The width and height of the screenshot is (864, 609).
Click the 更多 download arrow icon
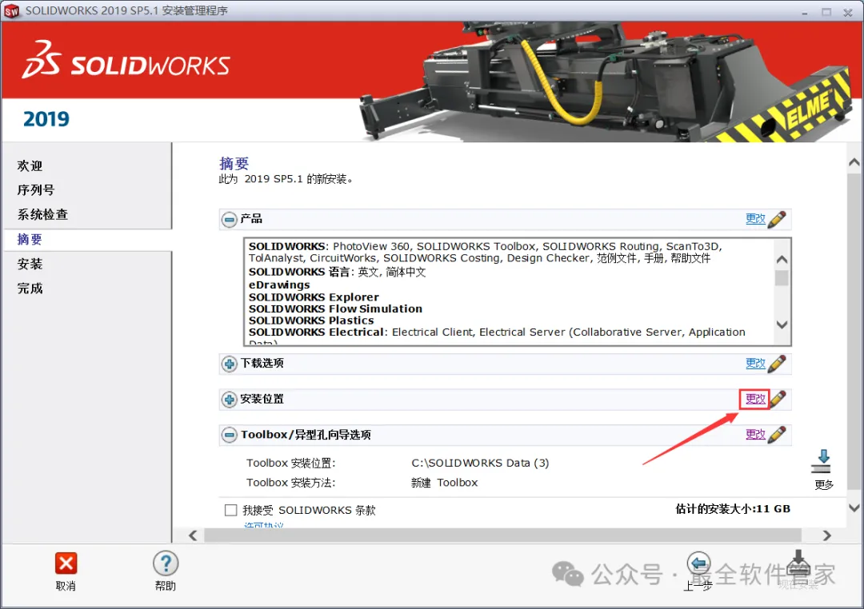point(822,461)
